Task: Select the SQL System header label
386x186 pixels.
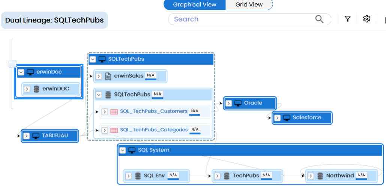Action: pyautogui.click(x=154, y=150)
